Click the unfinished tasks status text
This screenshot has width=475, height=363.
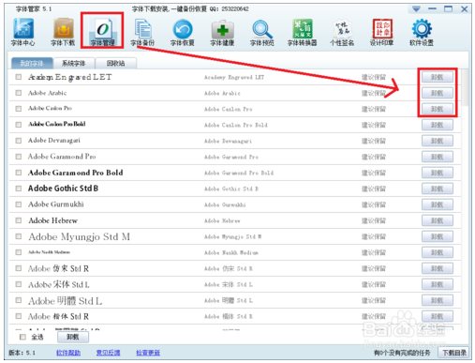click(402, 353)
